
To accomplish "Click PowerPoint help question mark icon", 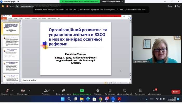I will pos(131,18).
